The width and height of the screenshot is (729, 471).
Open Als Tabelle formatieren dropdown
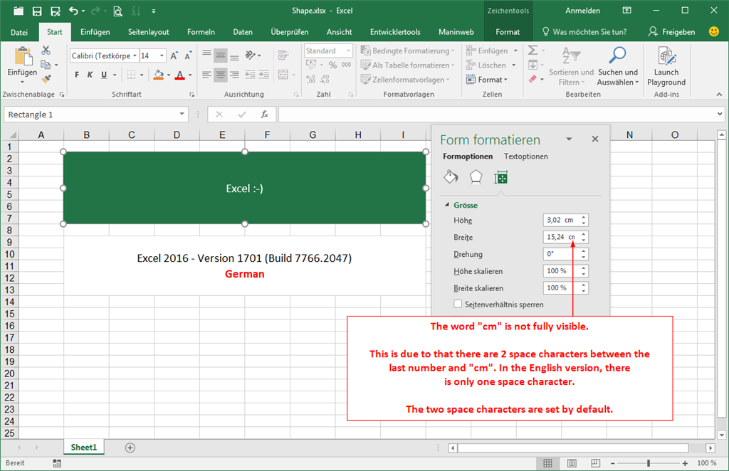click(407, 65)
